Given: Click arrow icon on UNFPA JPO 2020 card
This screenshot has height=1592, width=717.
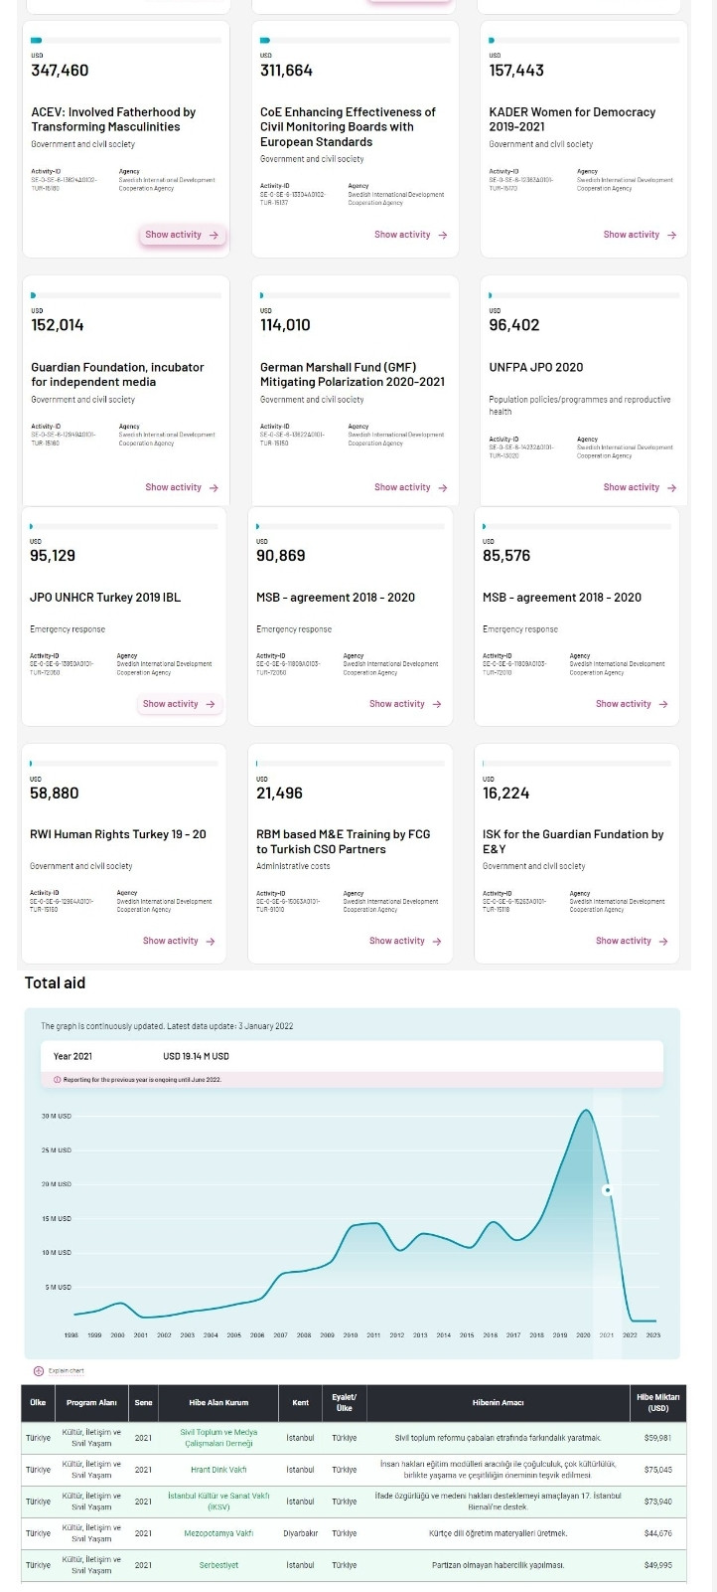Looking at the screenshot, I should 671,488.
